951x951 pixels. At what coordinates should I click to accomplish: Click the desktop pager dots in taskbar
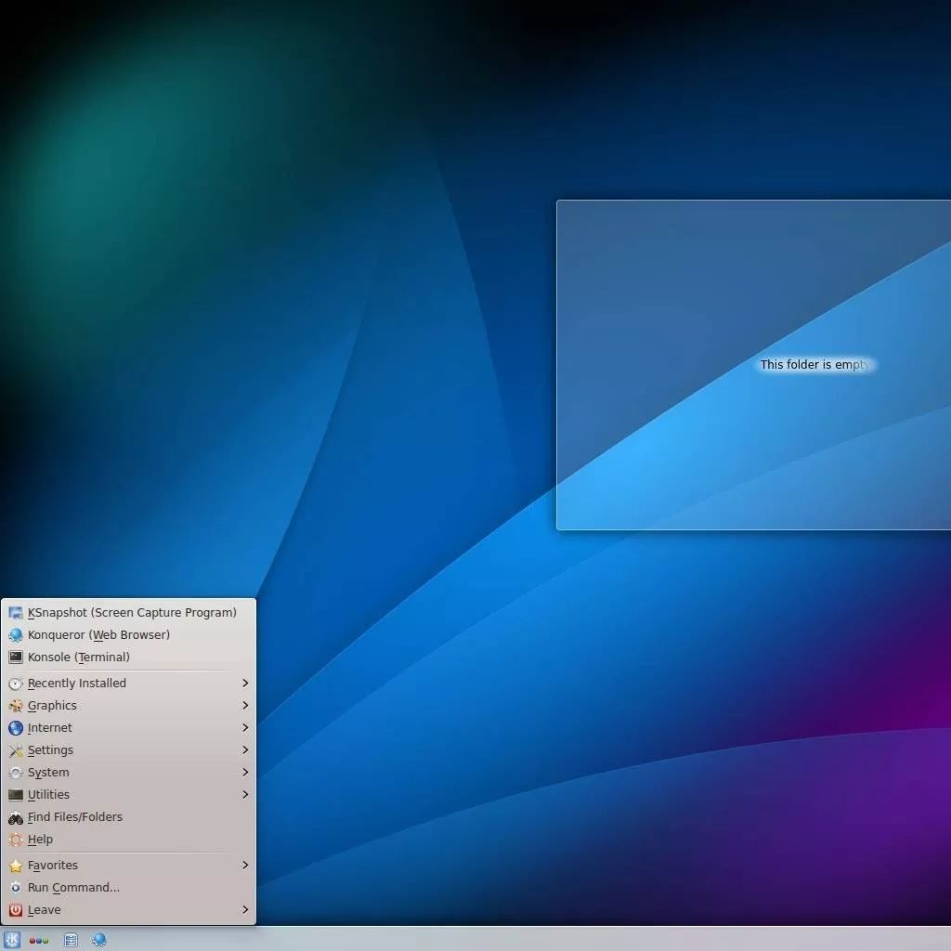coord(39,940)
